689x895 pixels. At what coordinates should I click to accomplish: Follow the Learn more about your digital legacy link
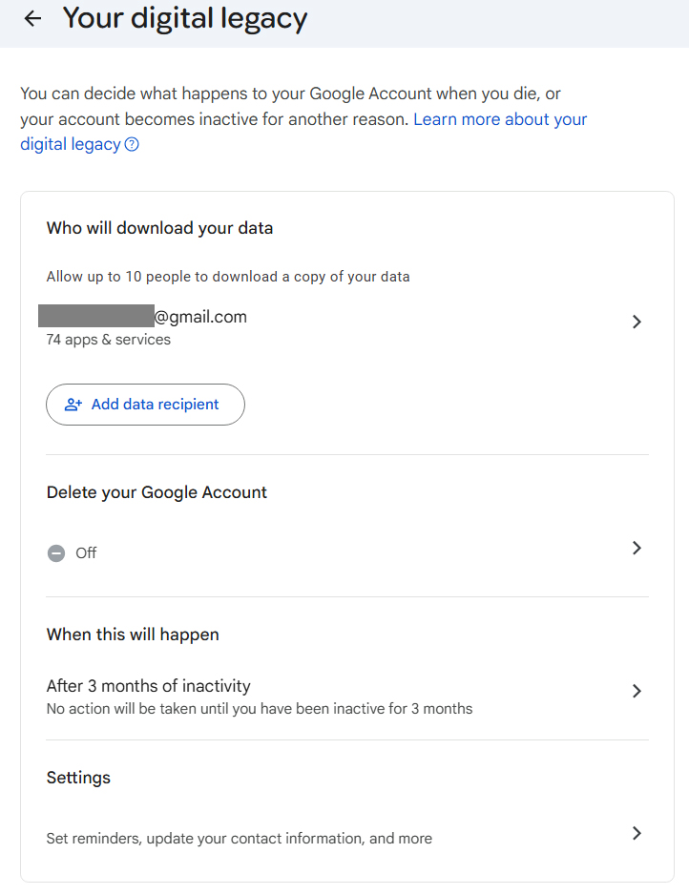point(500,119)
